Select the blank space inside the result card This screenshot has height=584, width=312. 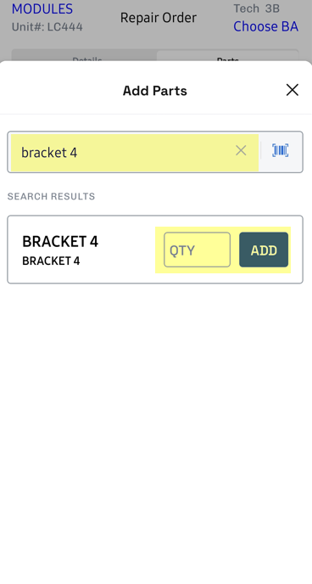click(x=126, y=250)
